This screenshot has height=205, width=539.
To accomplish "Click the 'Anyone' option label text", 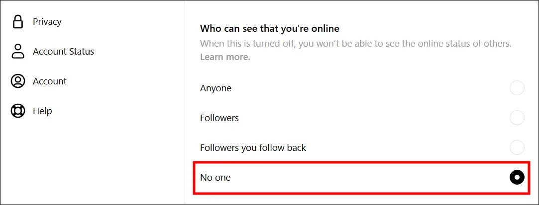I will click(x=216, y=88).
